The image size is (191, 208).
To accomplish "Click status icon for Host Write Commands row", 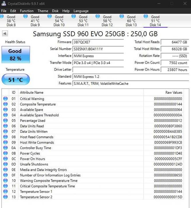I will pos(5,142).
